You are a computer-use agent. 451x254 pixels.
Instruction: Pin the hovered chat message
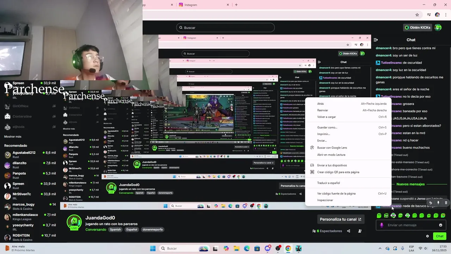tap(438, 203)
